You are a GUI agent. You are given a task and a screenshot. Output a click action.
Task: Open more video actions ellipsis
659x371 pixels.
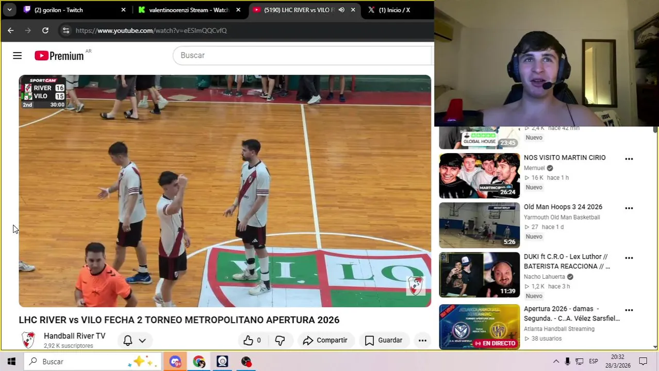(422, 340)
